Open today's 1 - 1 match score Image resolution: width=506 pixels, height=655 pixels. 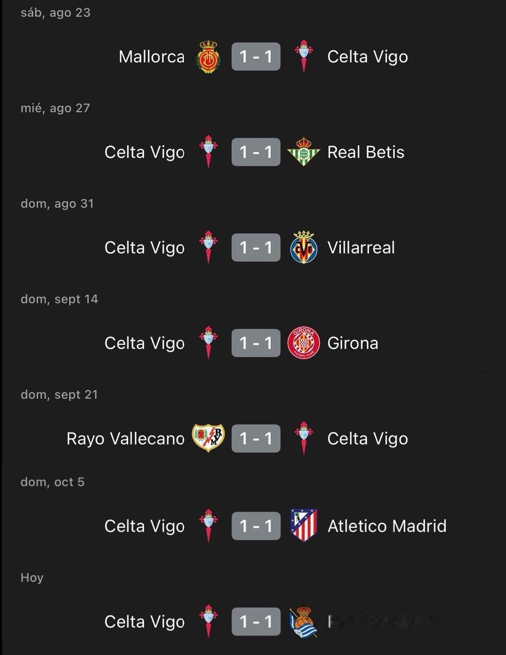pos(256,622)
